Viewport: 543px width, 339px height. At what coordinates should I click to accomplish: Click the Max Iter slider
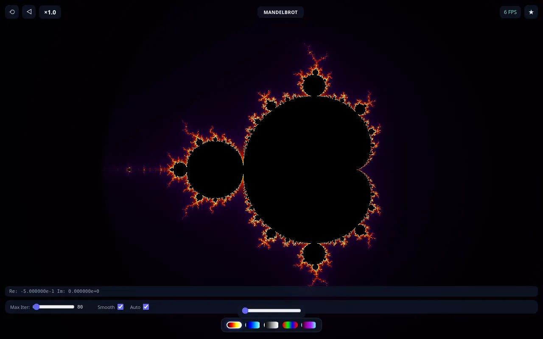(x=54, y=307)
